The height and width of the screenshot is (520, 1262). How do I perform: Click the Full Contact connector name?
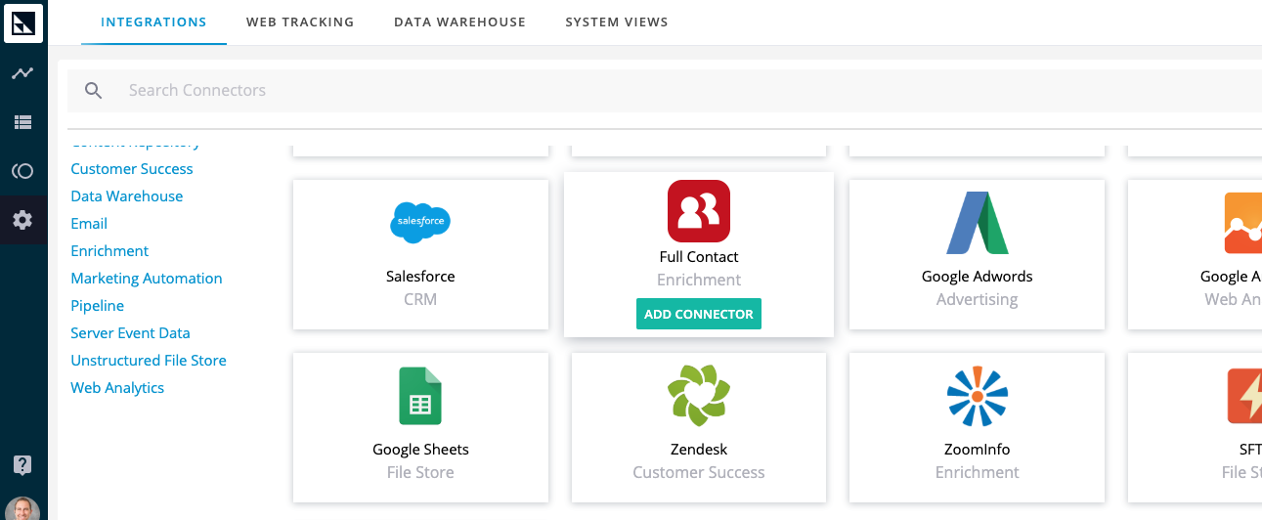coord(699,257)
